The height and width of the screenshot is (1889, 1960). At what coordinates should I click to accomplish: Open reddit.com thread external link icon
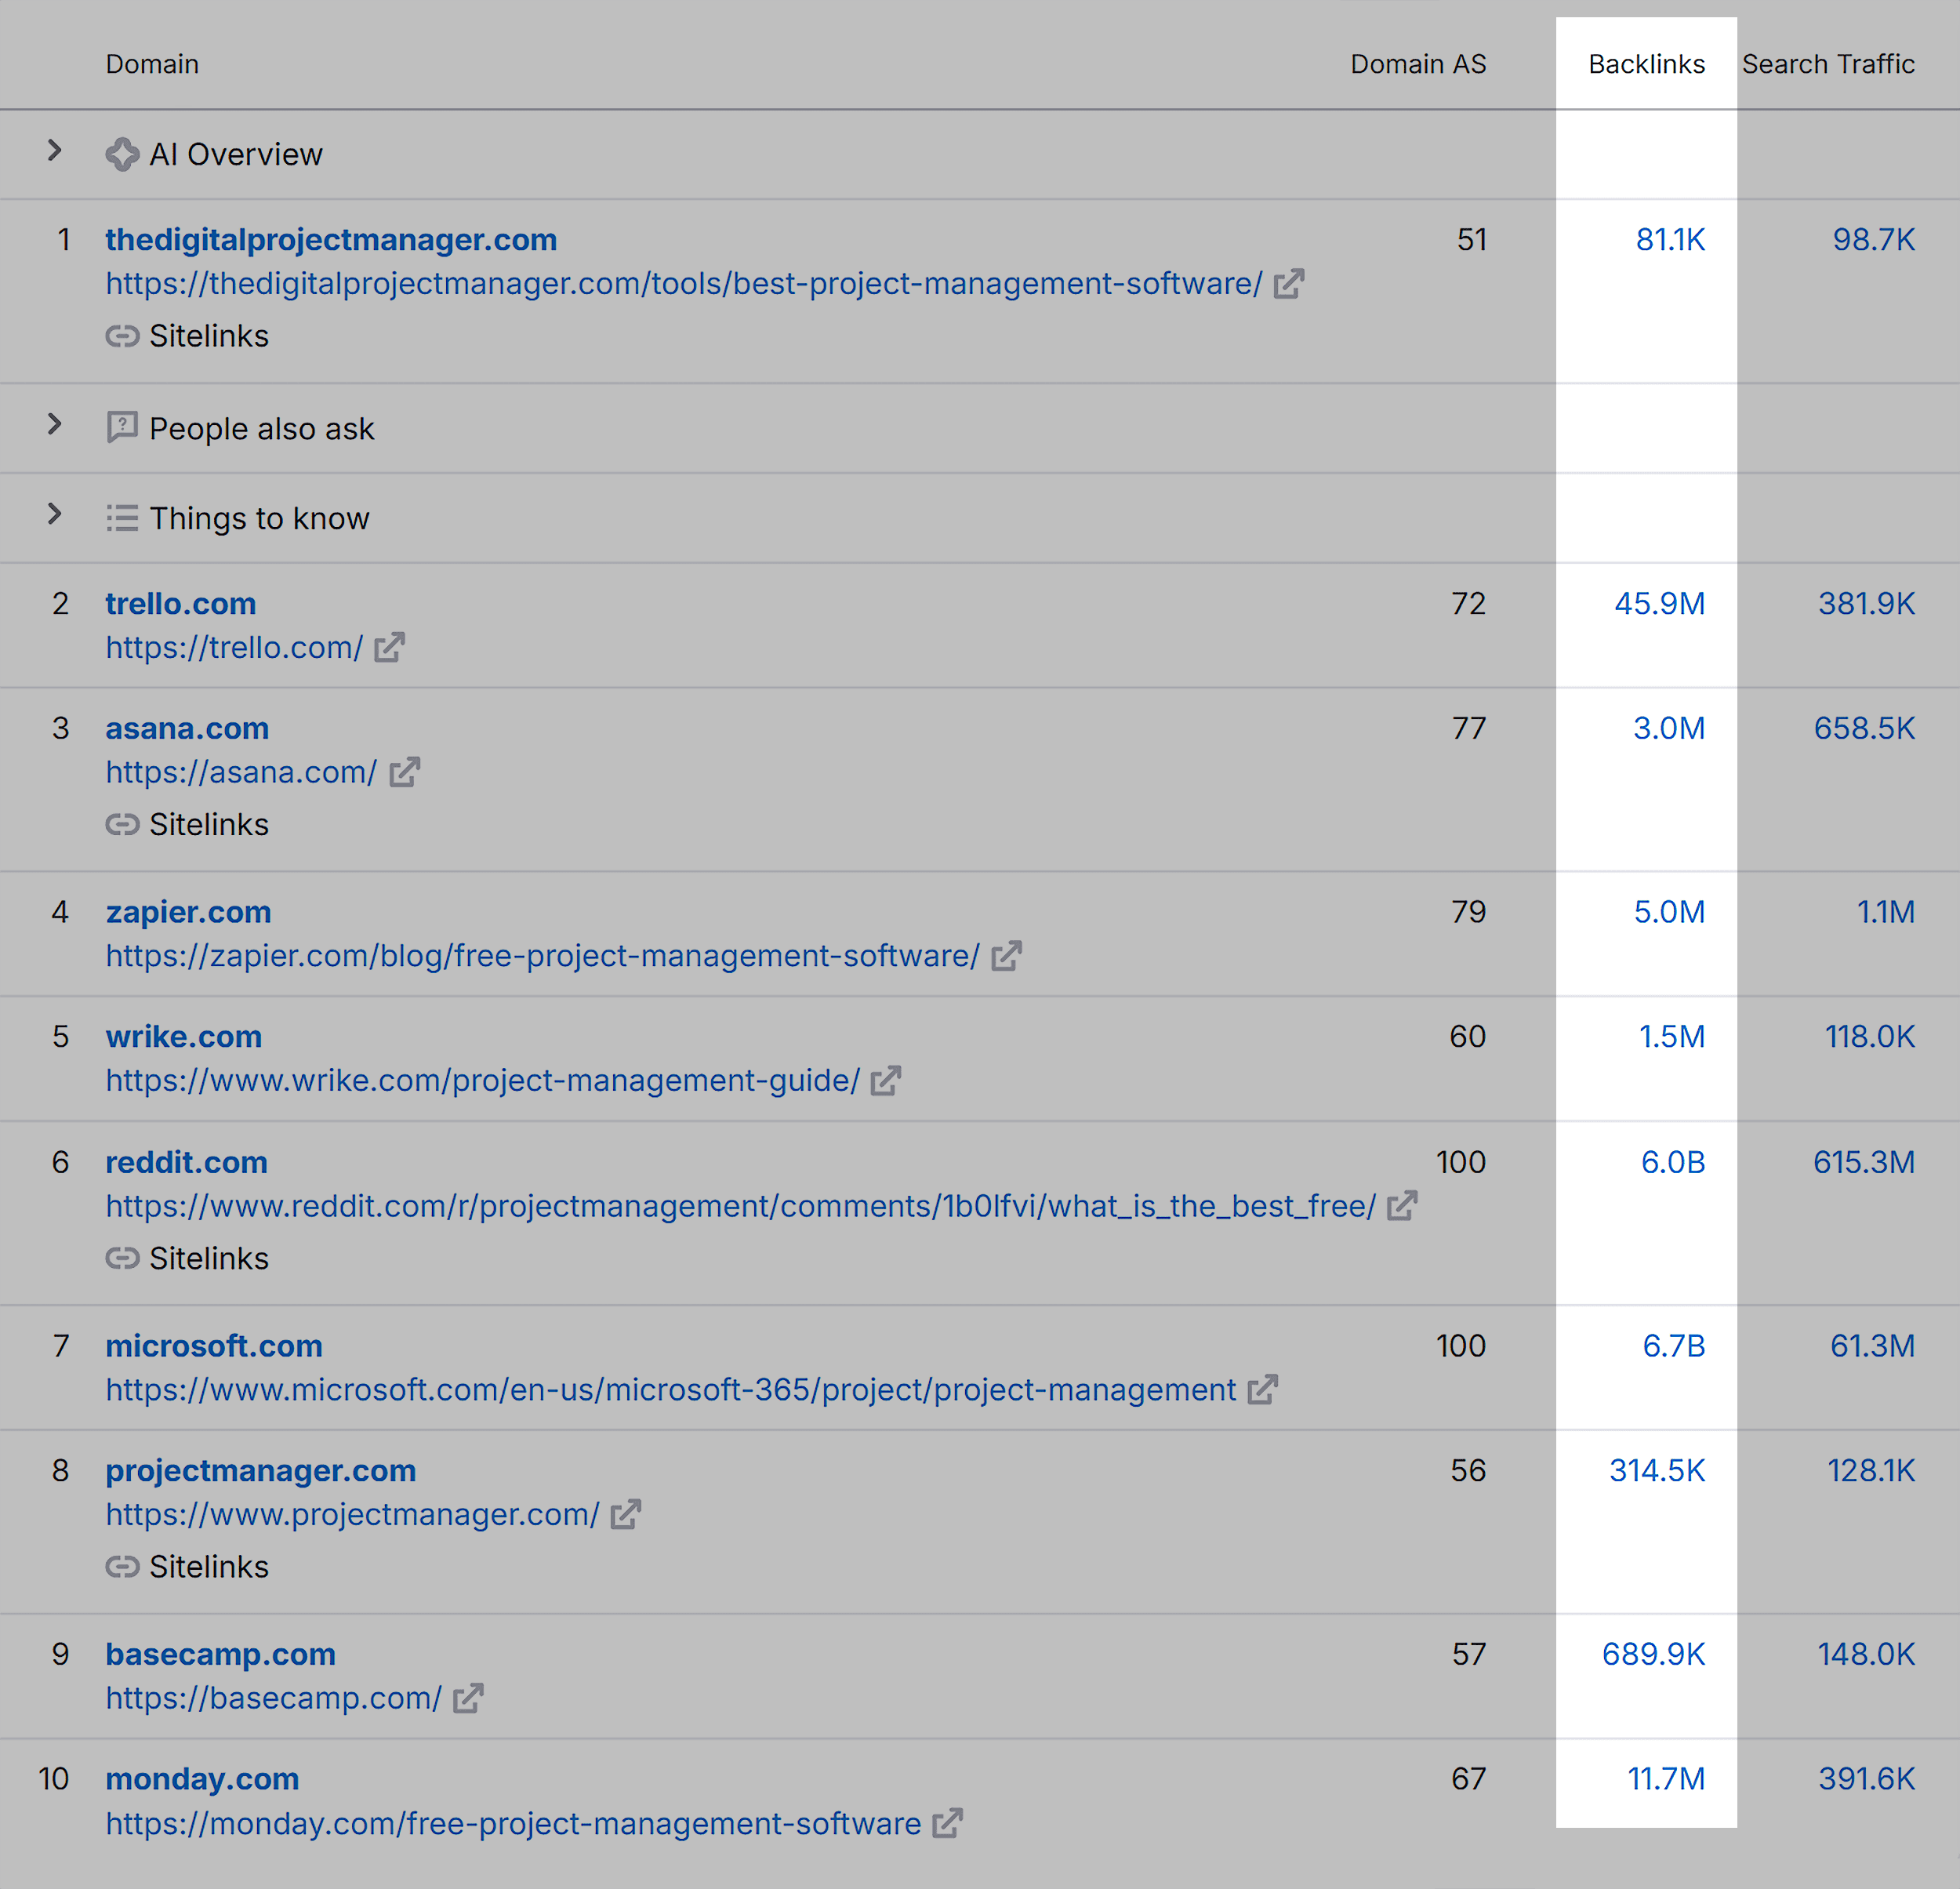1402,1206
